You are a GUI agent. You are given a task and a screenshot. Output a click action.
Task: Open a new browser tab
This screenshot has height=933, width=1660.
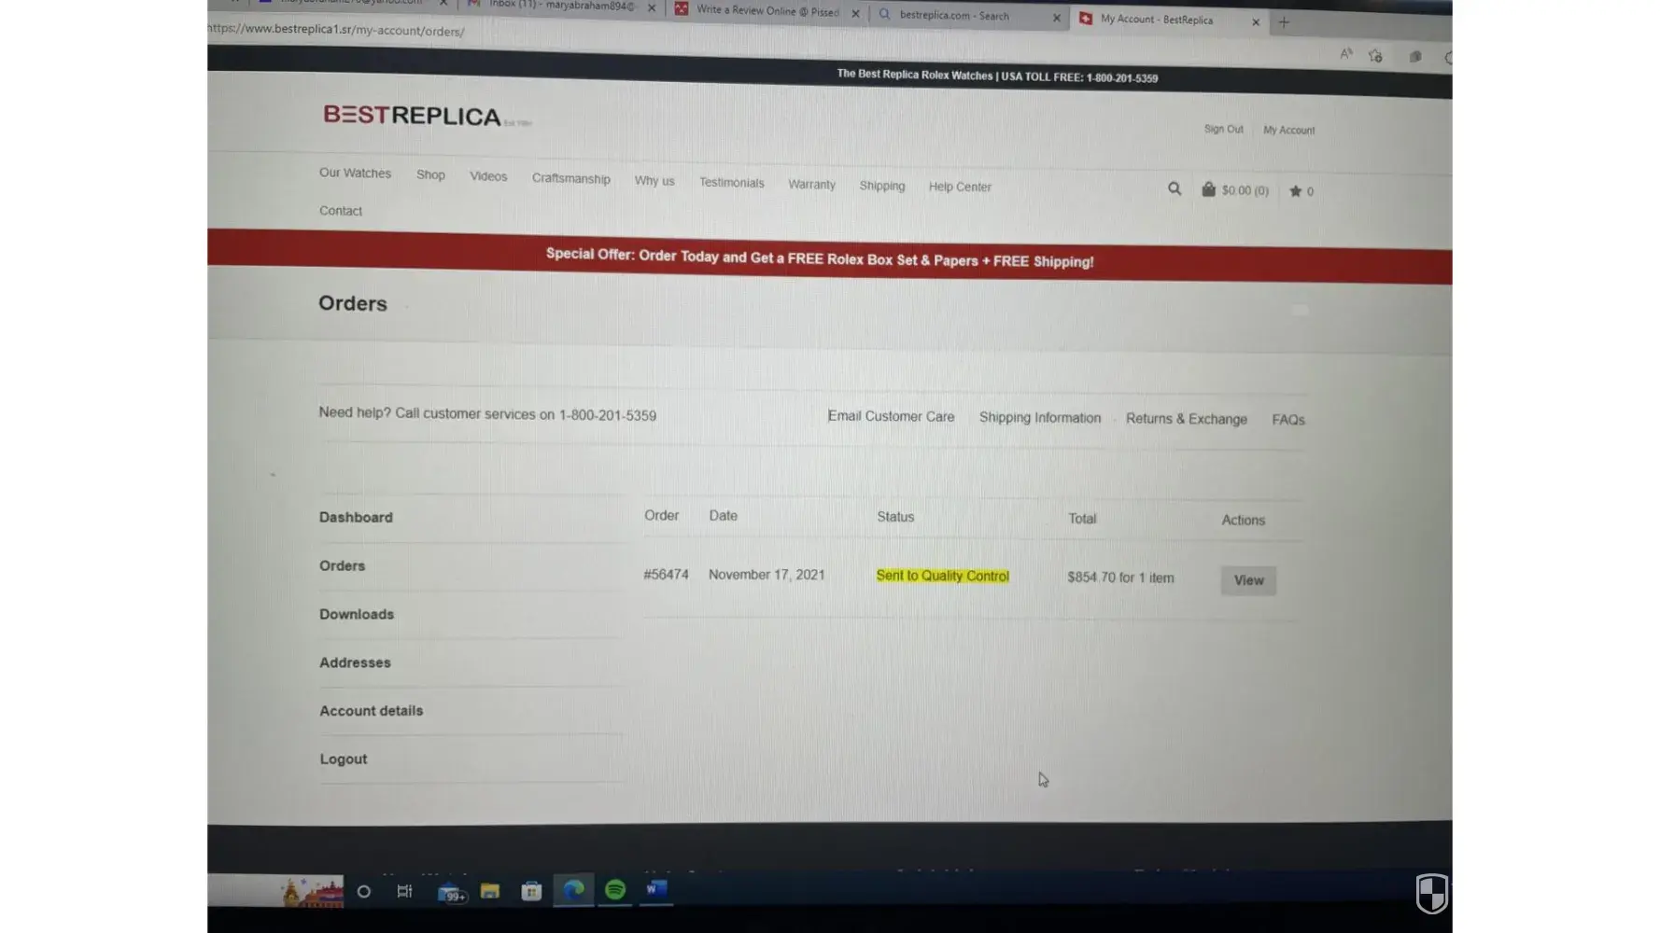click(x=1284, y=22)
